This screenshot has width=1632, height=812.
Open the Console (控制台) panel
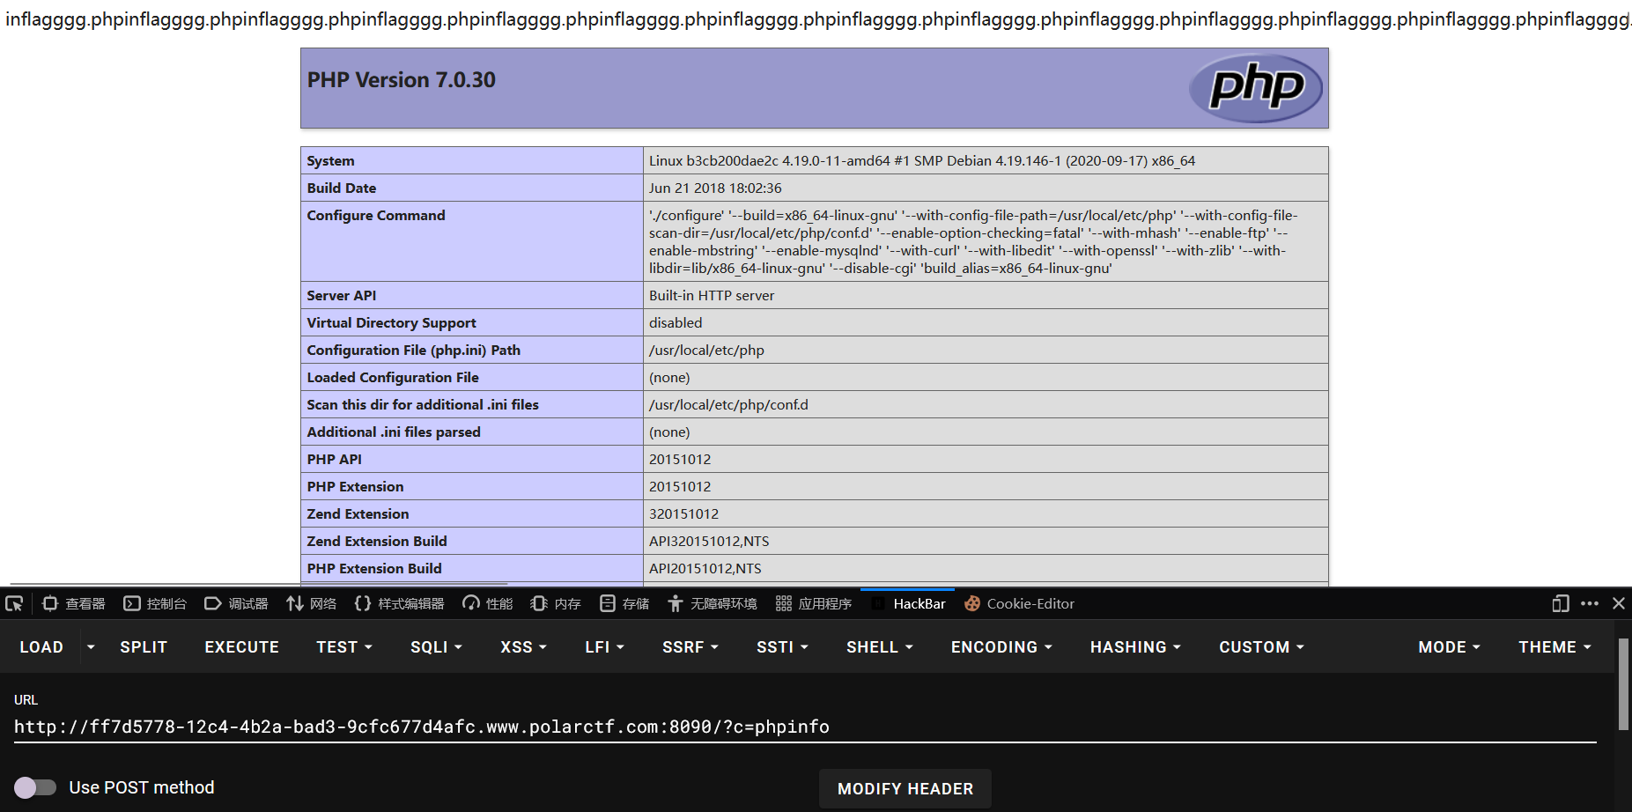(155, 604)
